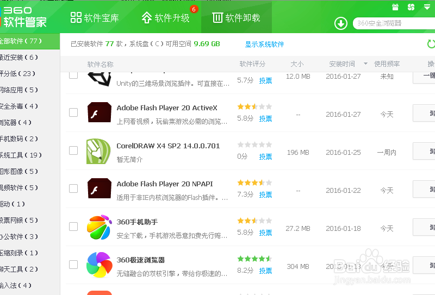Select 全部软件 (77) category
This screenshot has height=295, width=435.
click(30, 41)
